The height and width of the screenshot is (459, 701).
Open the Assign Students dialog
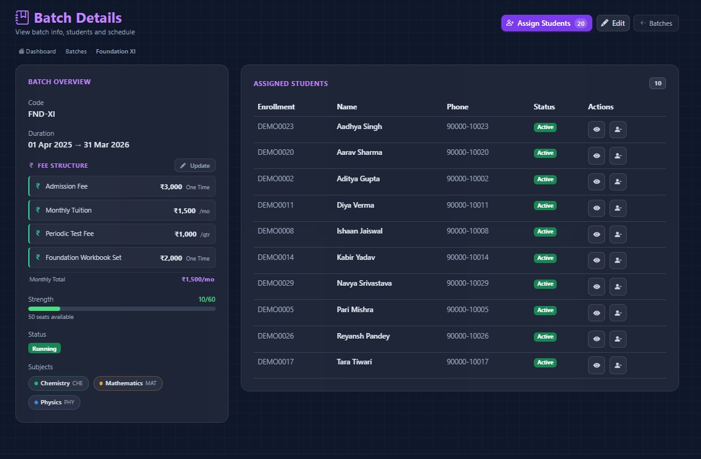click(x=546, y=23)
